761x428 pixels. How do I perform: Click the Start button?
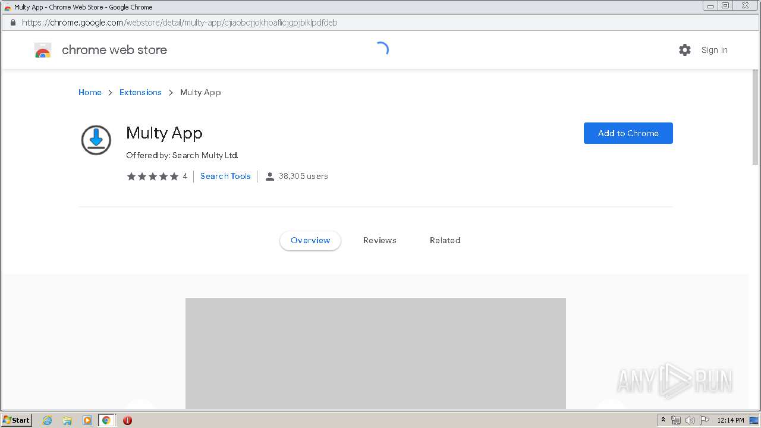(17, 420)
